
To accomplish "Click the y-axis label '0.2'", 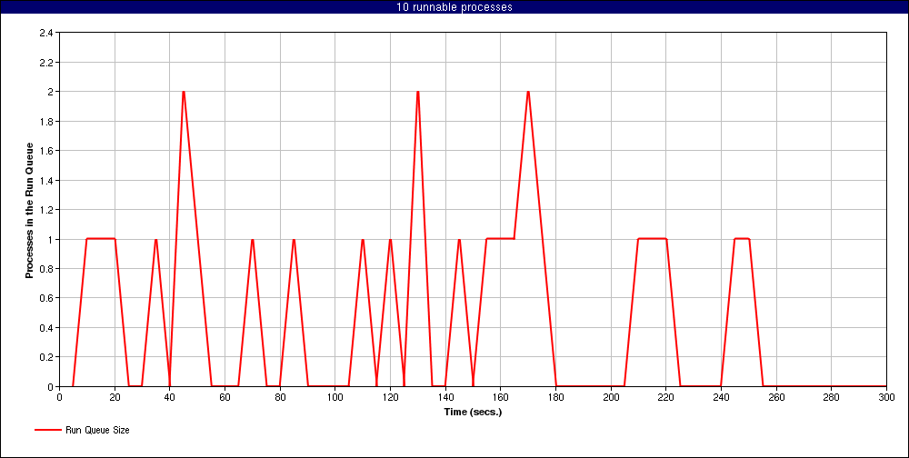I will coord(46,357).
